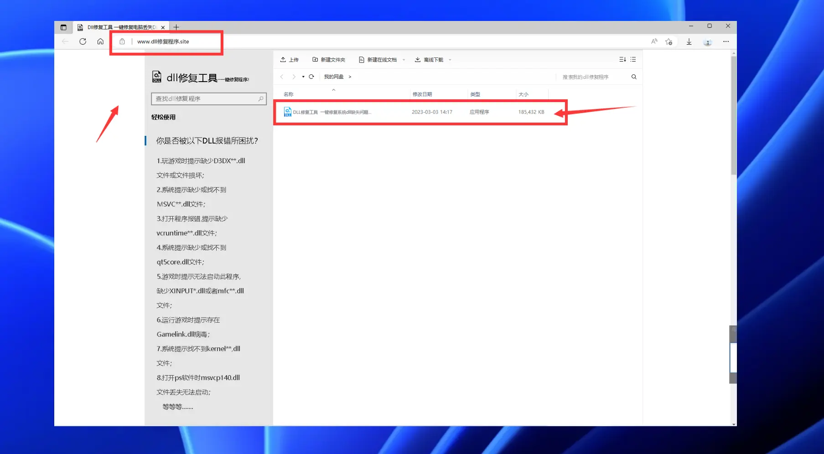Expand the chevron after 我的网盘
Image resolution: width=824 pixels, height=454 pixels.
350,77
